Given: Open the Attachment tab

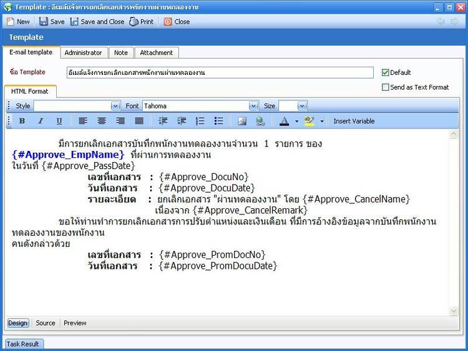Looking at the screenshot, I should pos(156,53).
